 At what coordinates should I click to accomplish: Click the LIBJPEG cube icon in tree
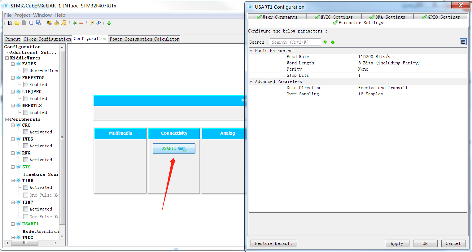click(19, 92)
